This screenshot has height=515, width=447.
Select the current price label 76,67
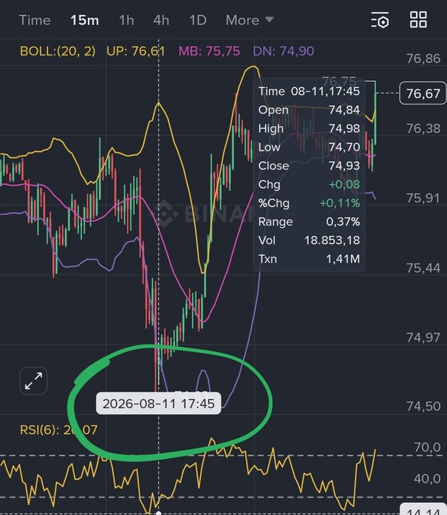coord(423,93)
